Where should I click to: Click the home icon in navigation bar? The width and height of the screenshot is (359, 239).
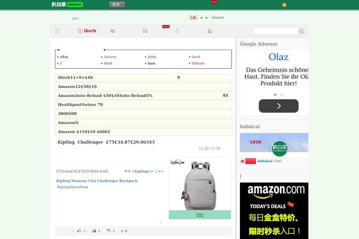[x=57, y=31]
